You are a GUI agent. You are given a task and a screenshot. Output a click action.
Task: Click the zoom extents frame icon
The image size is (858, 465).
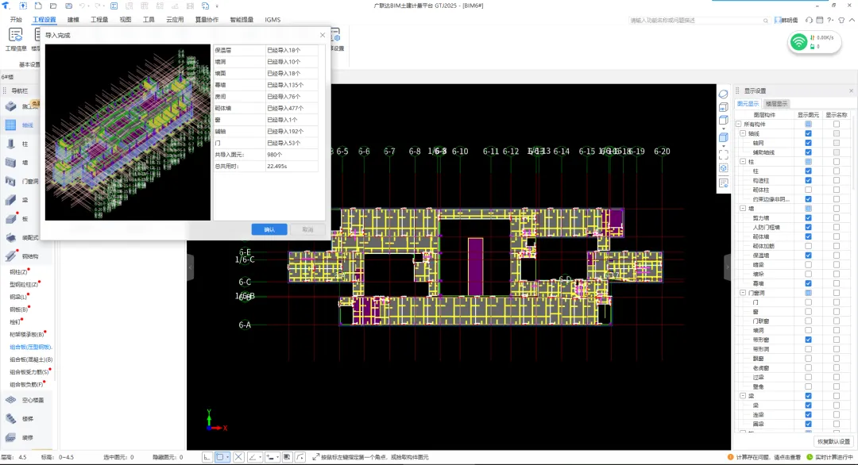pyautogui.click(x=724, y=156)
